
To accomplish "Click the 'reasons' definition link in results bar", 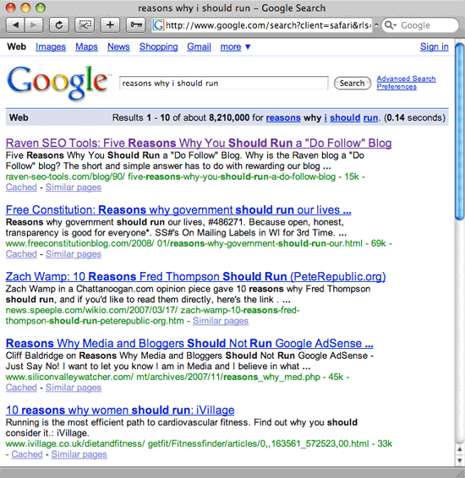I will click(x=283, y=117).
